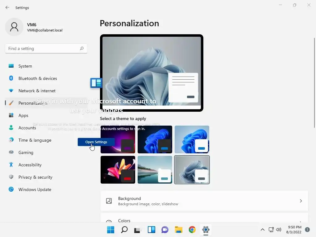This screenshot has width=316, height=237.
Task: Apply the colorful flower dark theme
Action: [x=118, y=170]
